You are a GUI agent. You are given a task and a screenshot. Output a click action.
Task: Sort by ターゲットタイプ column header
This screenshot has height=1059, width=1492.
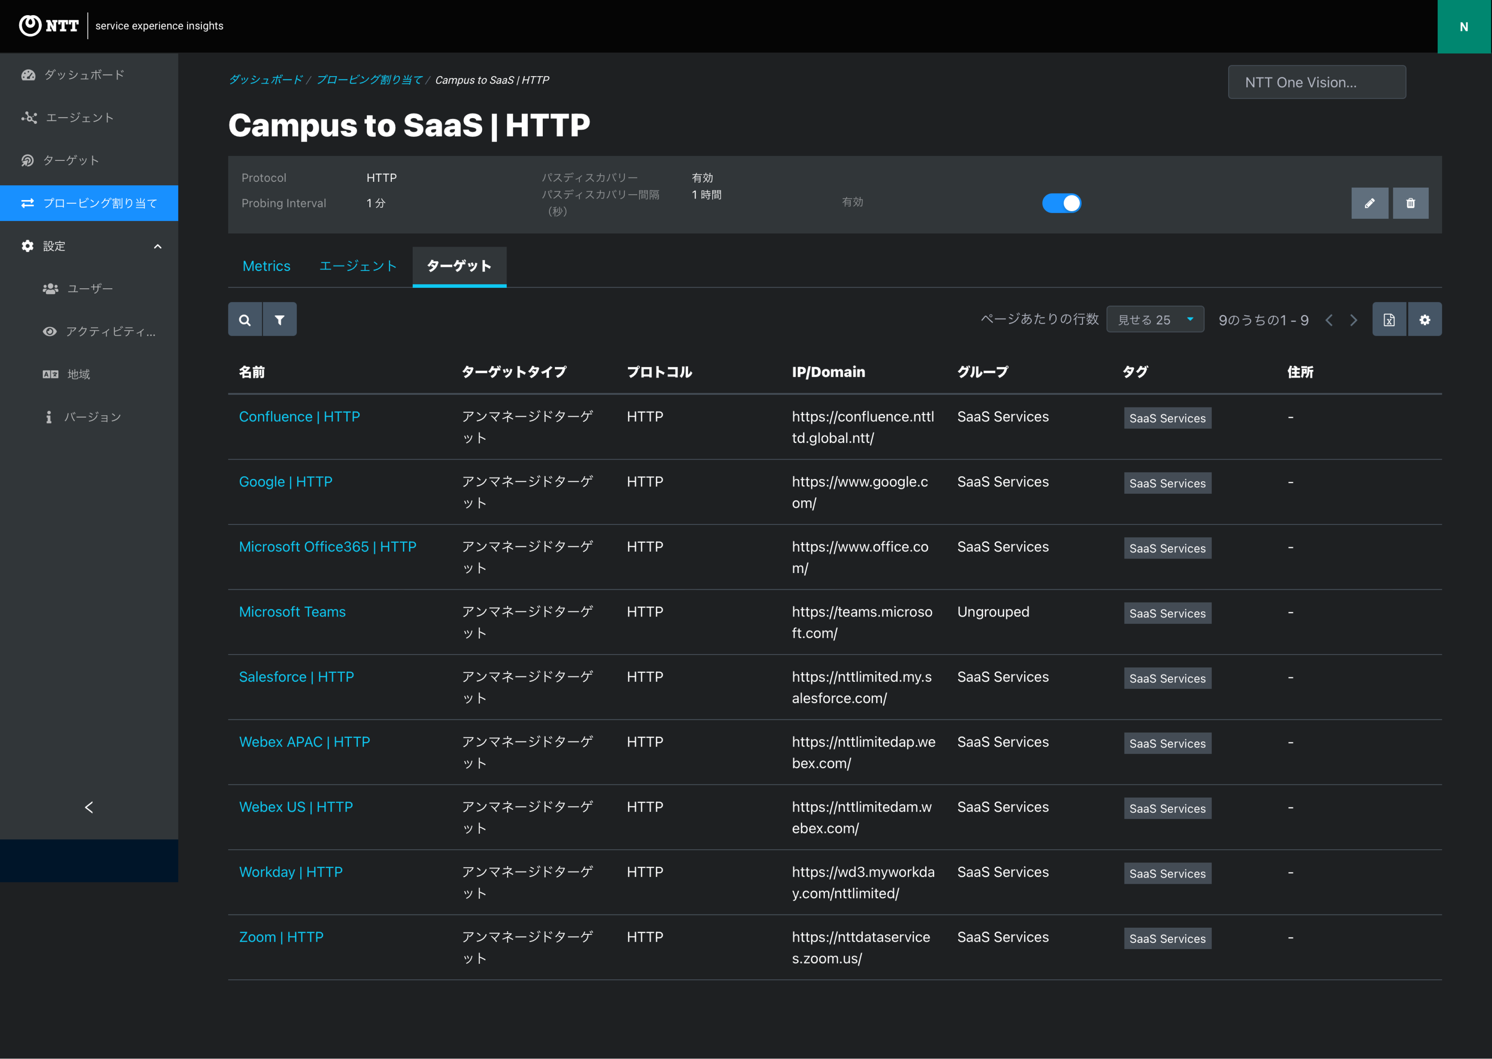pyautogui.click(x=514, y=372)
